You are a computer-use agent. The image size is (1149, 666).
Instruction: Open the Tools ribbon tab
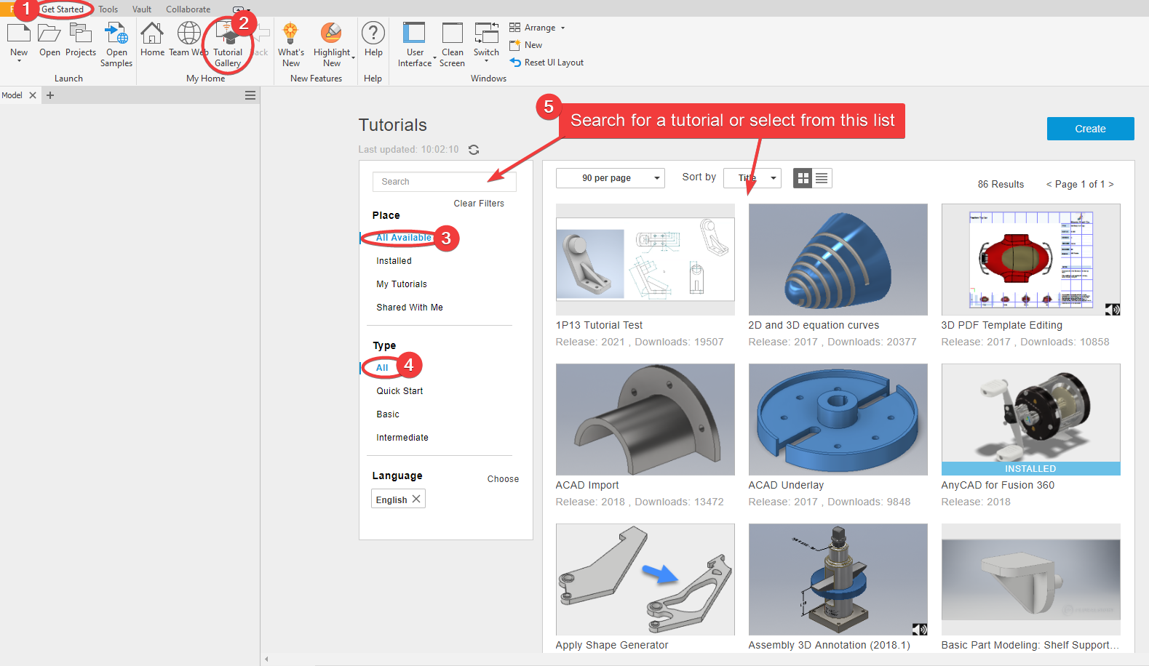pyautogui.click(x=108, y=9)
